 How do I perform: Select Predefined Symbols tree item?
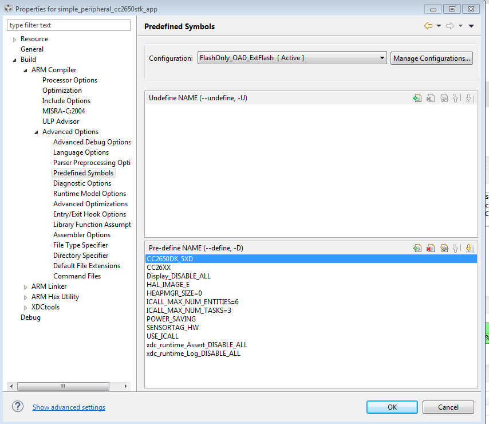[83, 173]
